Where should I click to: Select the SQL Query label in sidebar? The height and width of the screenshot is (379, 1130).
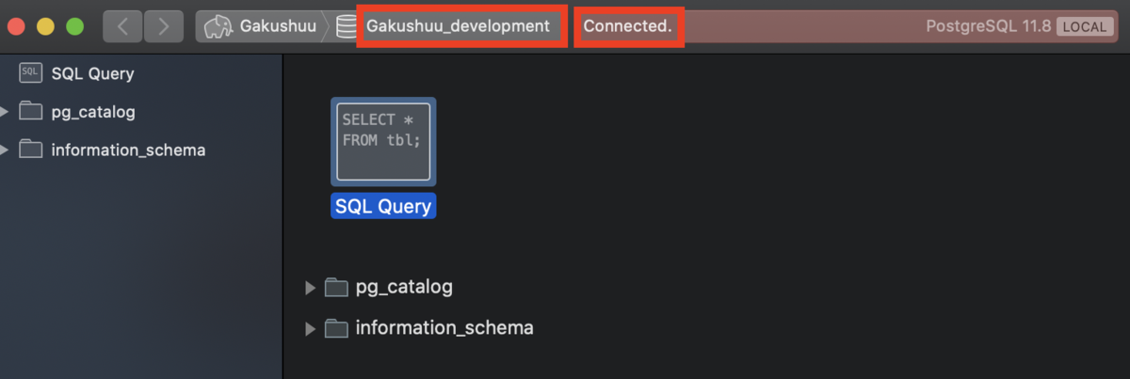93,73
